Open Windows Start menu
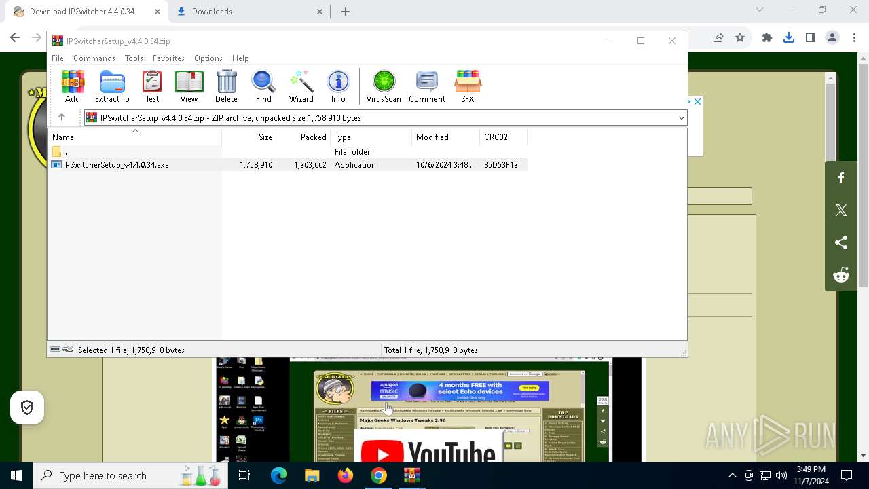This screenshot has width=869, height=489. tap(16, 475)
